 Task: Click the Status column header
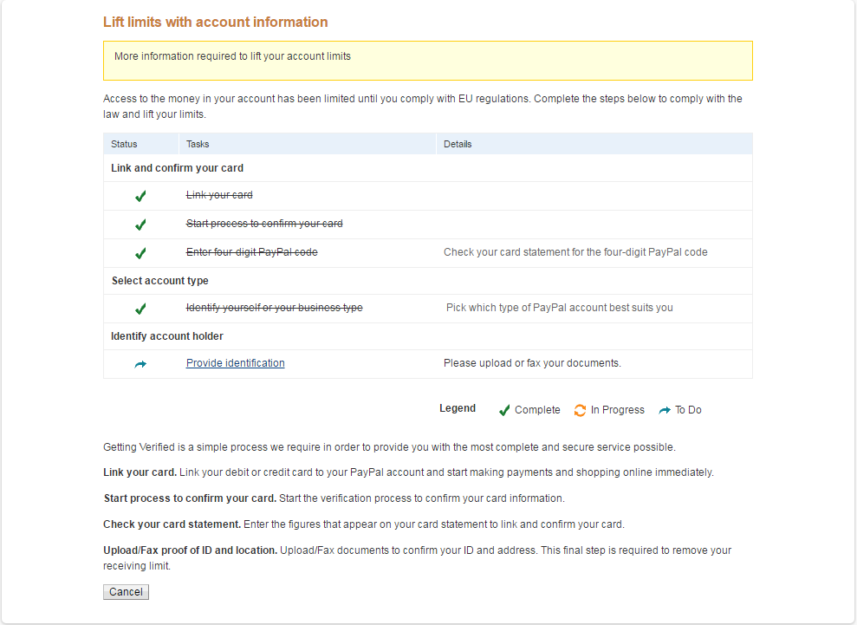(x=124, y=144)
